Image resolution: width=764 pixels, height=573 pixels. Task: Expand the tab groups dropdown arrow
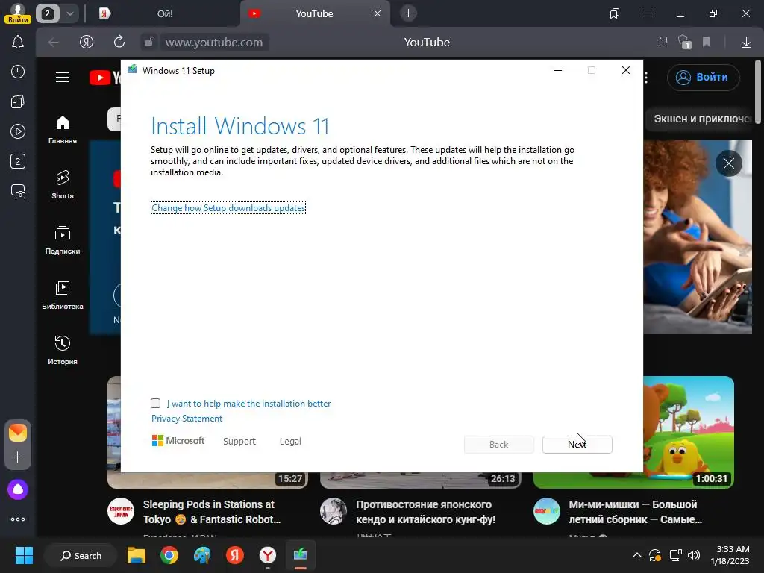point(70,13)
